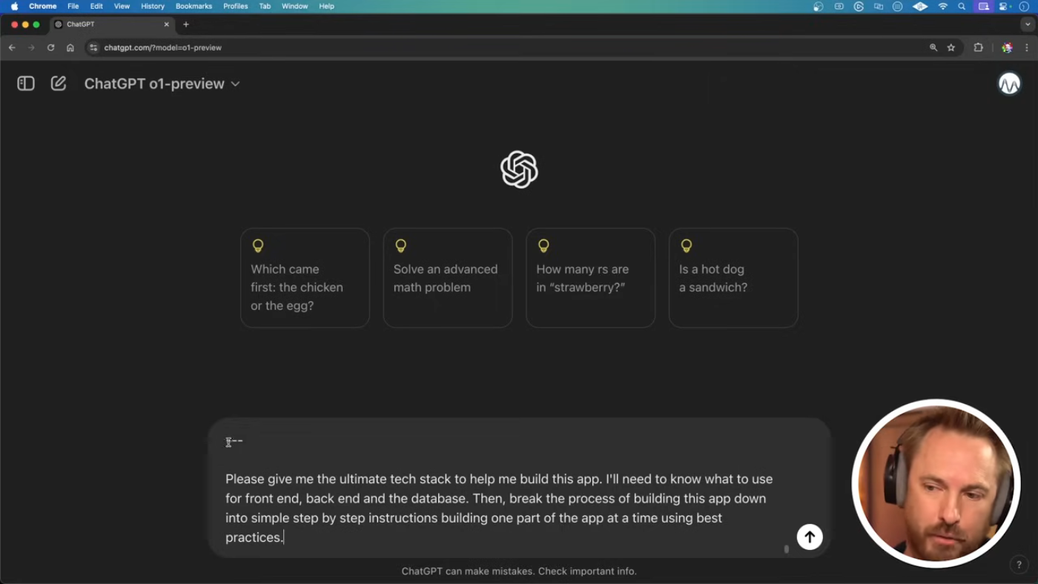The width and height of the screenshot is (1038, 584).
Task: Open the browser home page icon
Action: [70, 47]
